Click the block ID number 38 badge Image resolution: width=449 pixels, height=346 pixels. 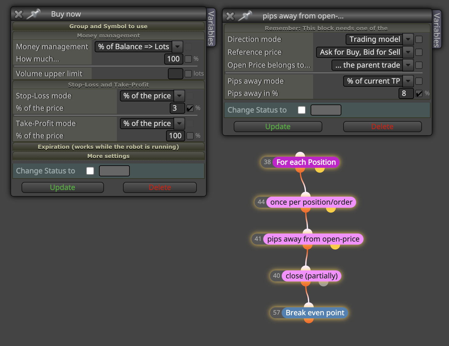pyautogui.click(x=267, y=162)
